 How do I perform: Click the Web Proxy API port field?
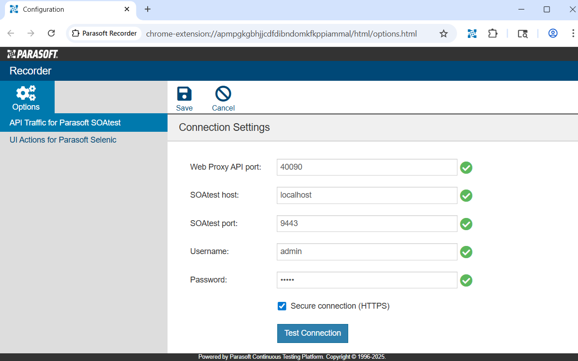[x=367, y=167]
